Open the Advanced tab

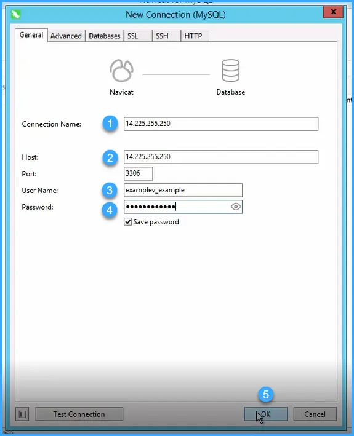point(66,36)
